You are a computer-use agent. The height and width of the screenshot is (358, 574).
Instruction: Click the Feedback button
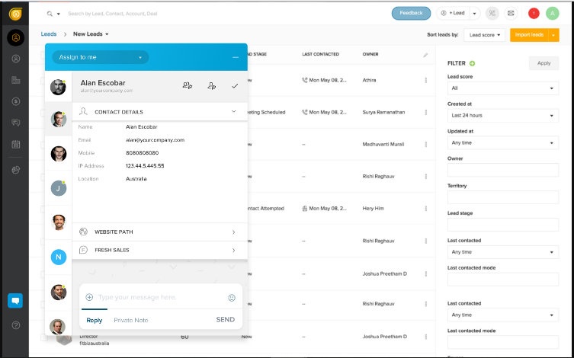pyautogui.click(x=411, y=13)
